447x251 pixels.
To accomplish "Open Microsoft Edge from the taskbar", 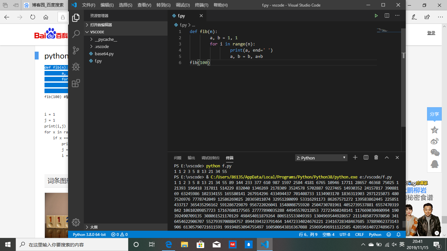I will click(169, 244).
